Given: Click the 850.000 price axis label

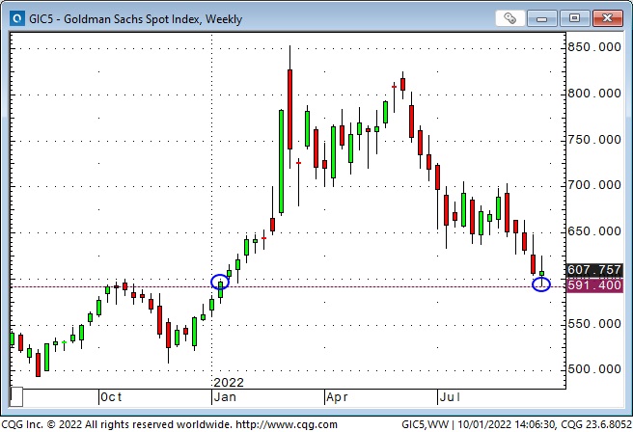Looking at the screenshot, I should coord(594,47).
